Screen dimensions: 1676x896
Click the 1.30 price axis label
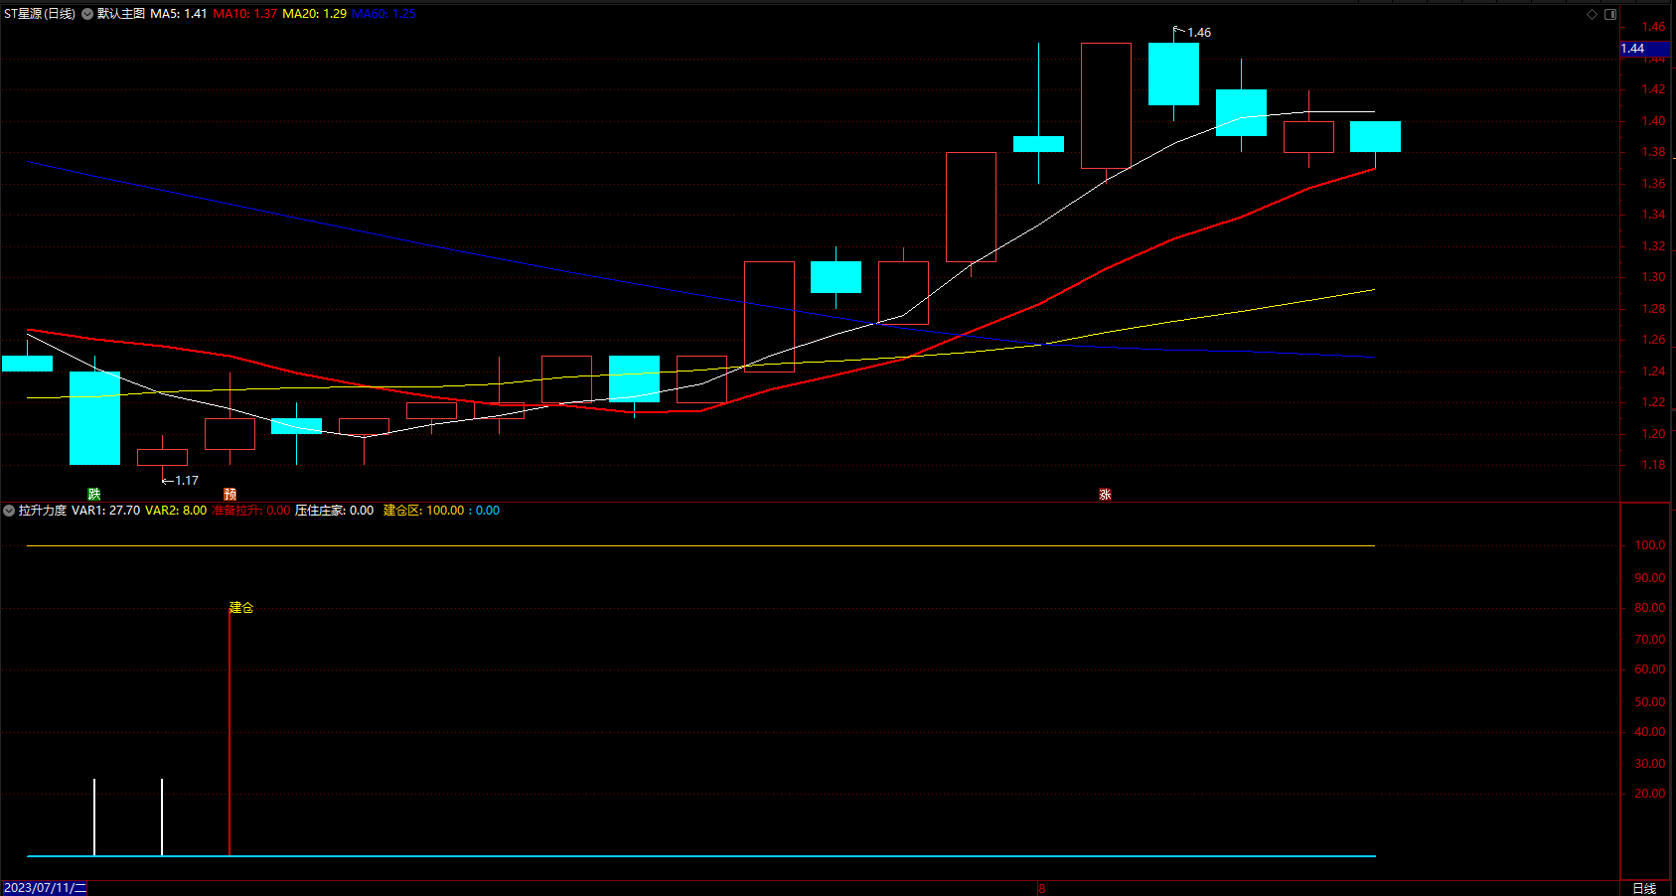tap(1654, 278)
